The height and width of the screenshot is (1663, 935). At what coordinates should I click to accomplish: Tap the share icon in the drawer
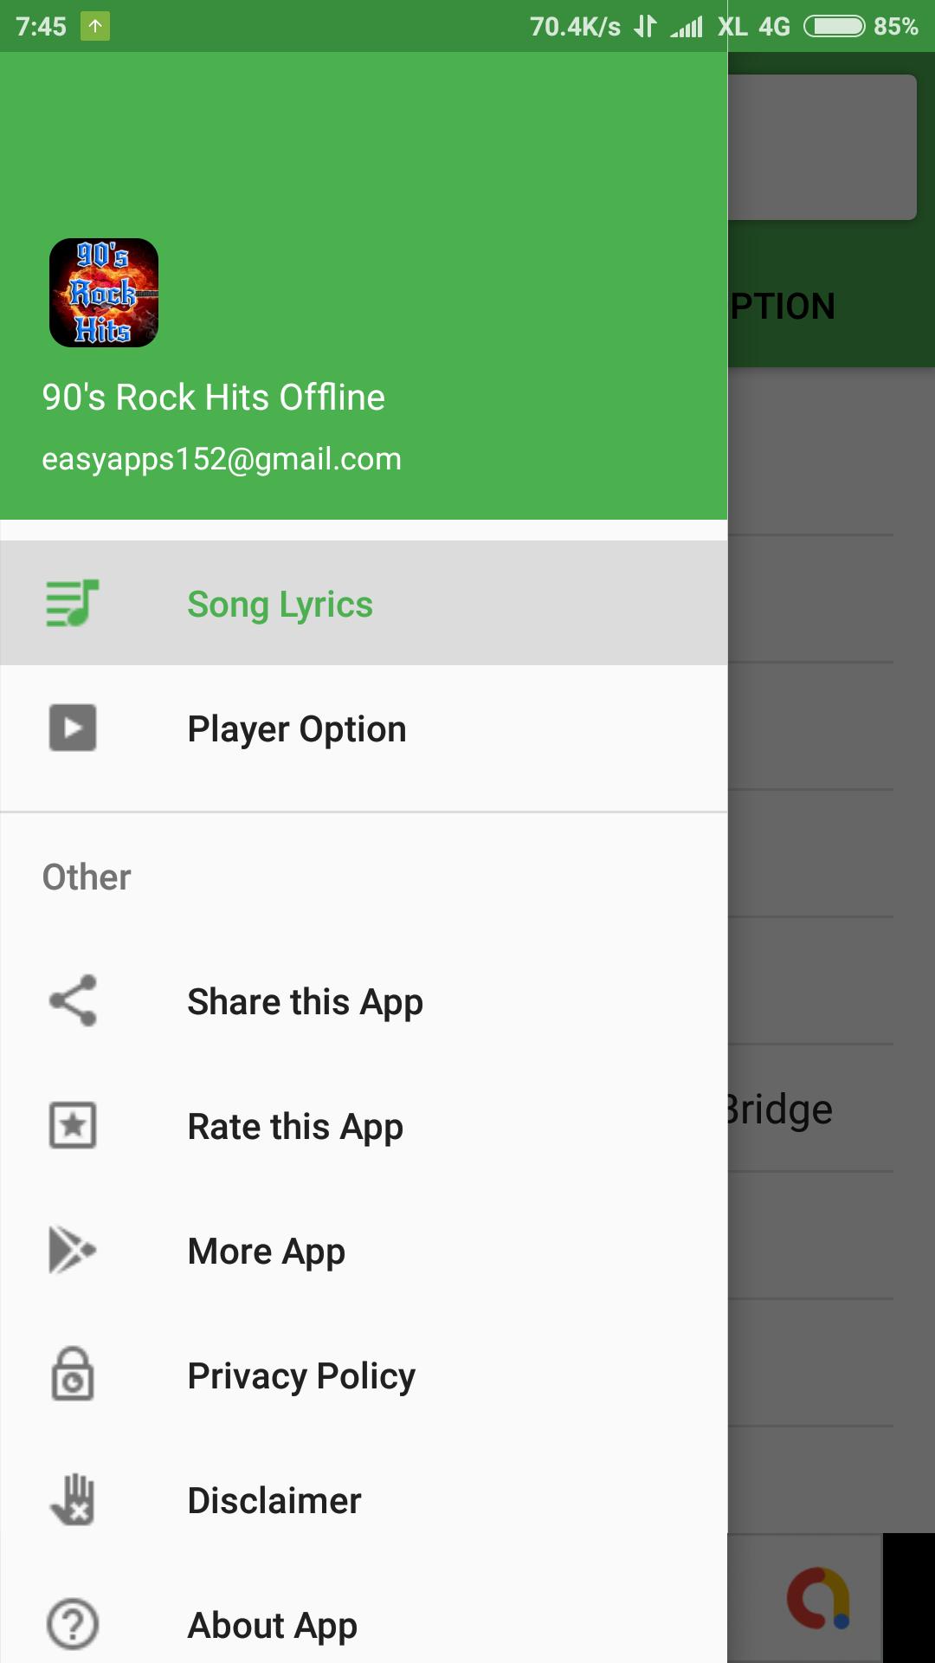click(x=73, y=1000)
